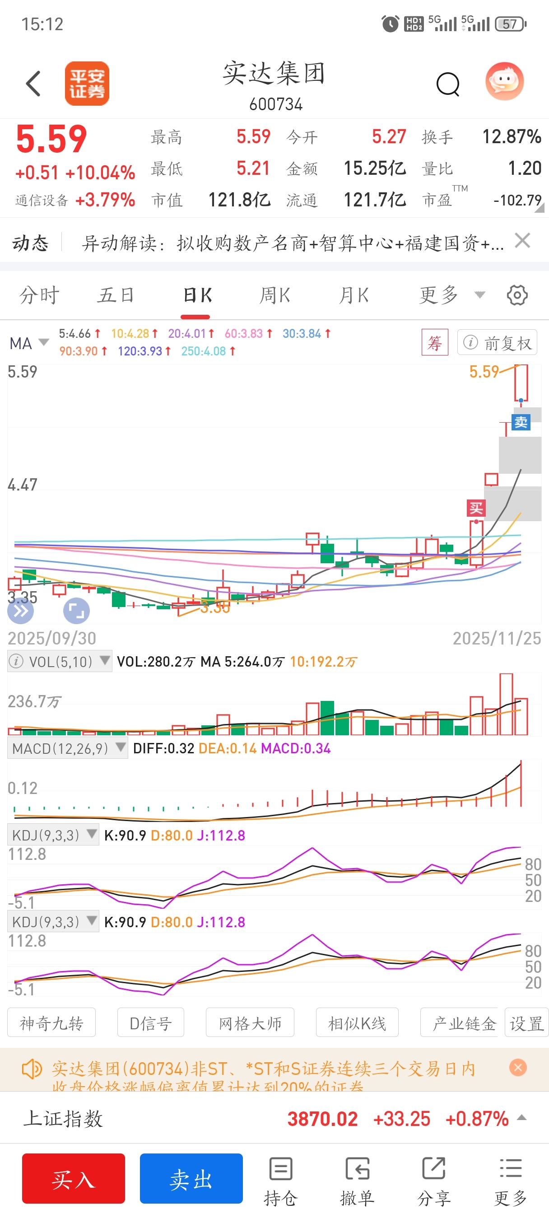Tap the fullscreen expand chart icon
Image resolution: width=549 pixels, height=1214 pixels.
tap(76, 611)
